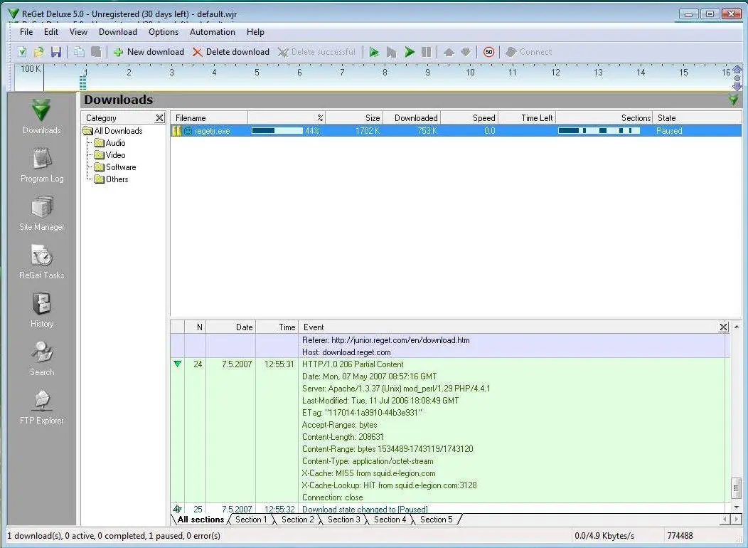The image size is (748, 548).
Task: Click the speed limit 50 icon
Action: 488,52
